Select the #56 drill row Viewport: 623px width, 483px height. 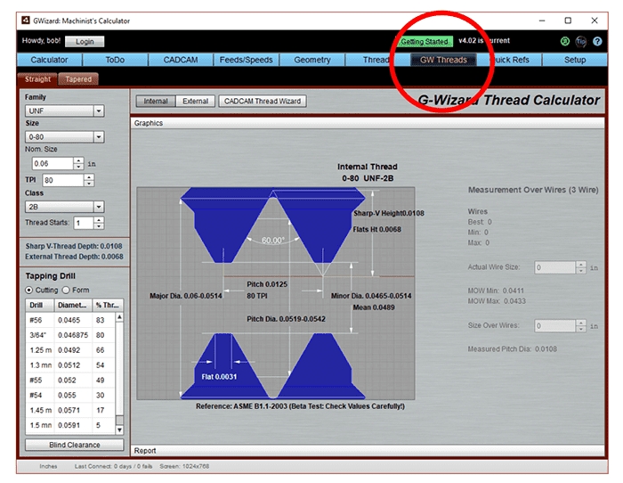click(70, 320)
